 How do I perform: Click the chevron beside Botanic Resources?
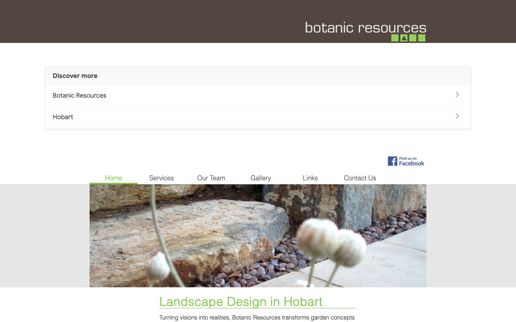click(x=457, y=94)
